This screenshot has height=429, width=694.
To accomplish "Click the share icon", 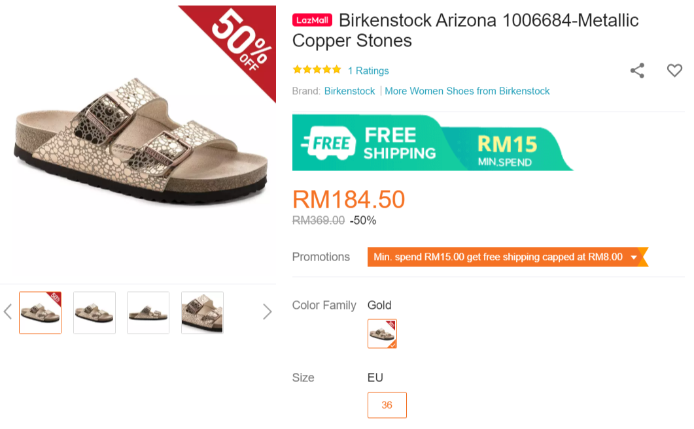I will (x=637, y=71).
